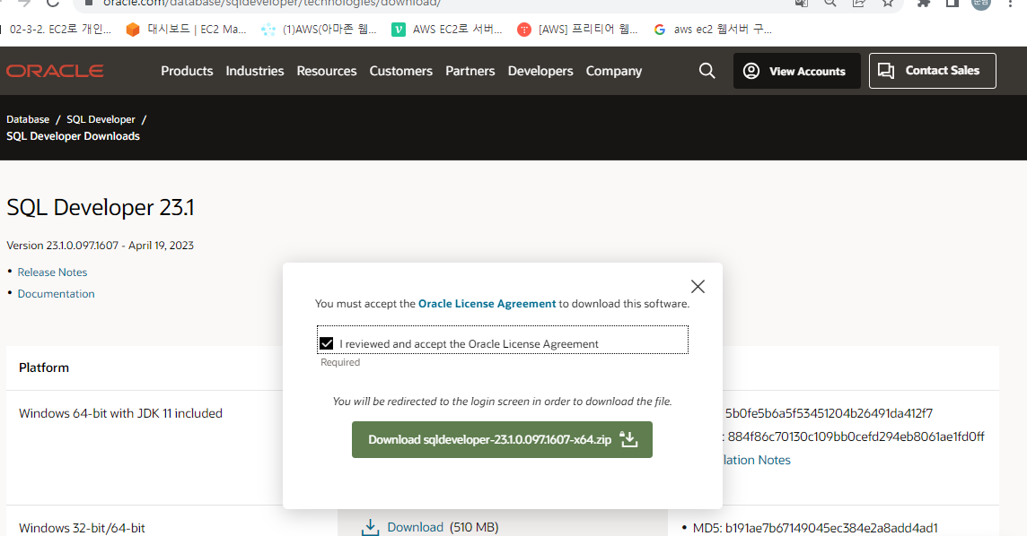Select SQL Developer Downloads breadcrumb title
Viewport: 1027px width, 536px height.
[x=74, y=136]
